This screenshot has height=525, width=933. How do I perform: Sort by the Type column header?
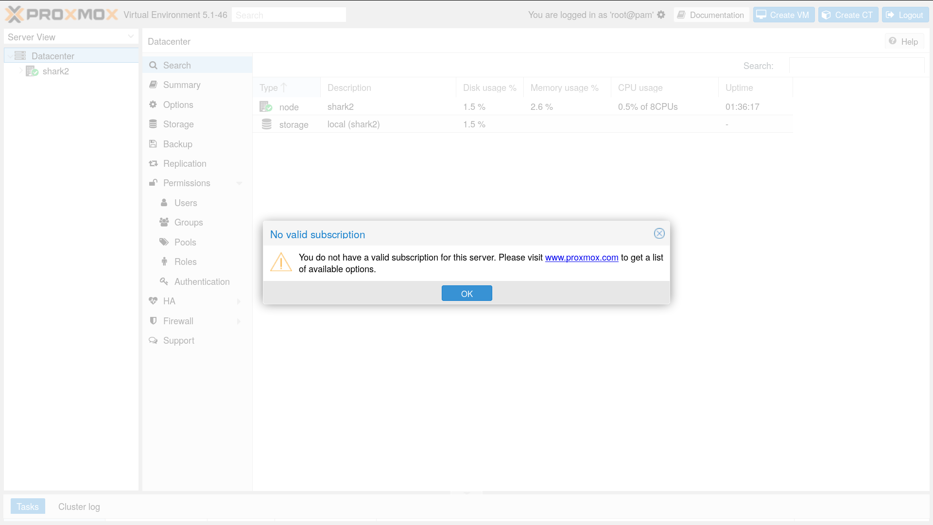coord(269,88)
